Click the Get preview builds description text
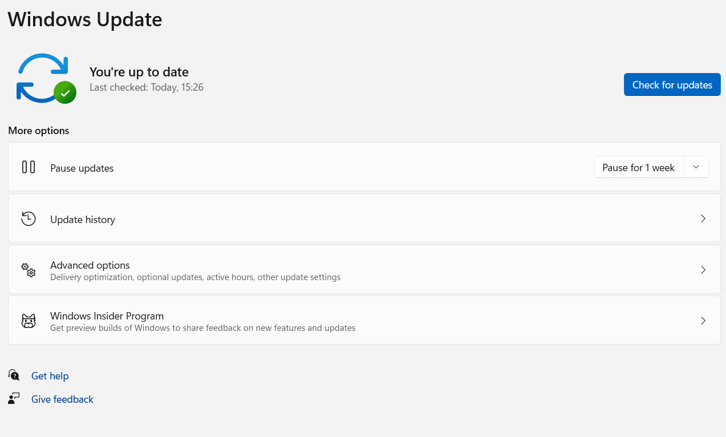This screenshot has height=437, width=726. click(203, 328)
